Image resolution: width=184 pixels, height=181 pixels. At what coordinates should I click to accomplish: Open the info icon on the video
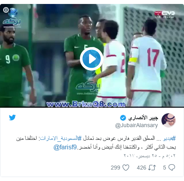6,10
